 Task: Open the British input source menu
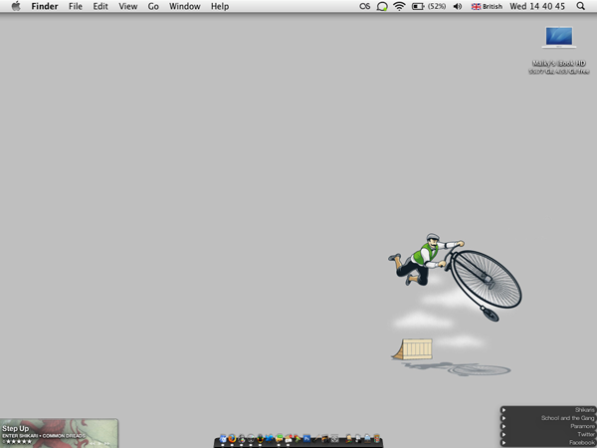487,7
